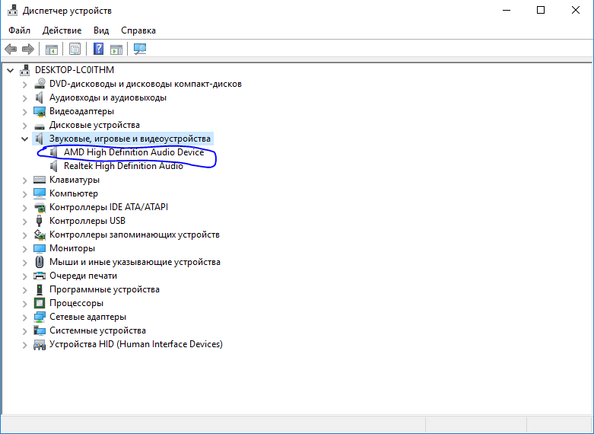Viewport: 594px width, 434px height.
Task: Click the DVD drives category icon
Action: pos(40,84)
